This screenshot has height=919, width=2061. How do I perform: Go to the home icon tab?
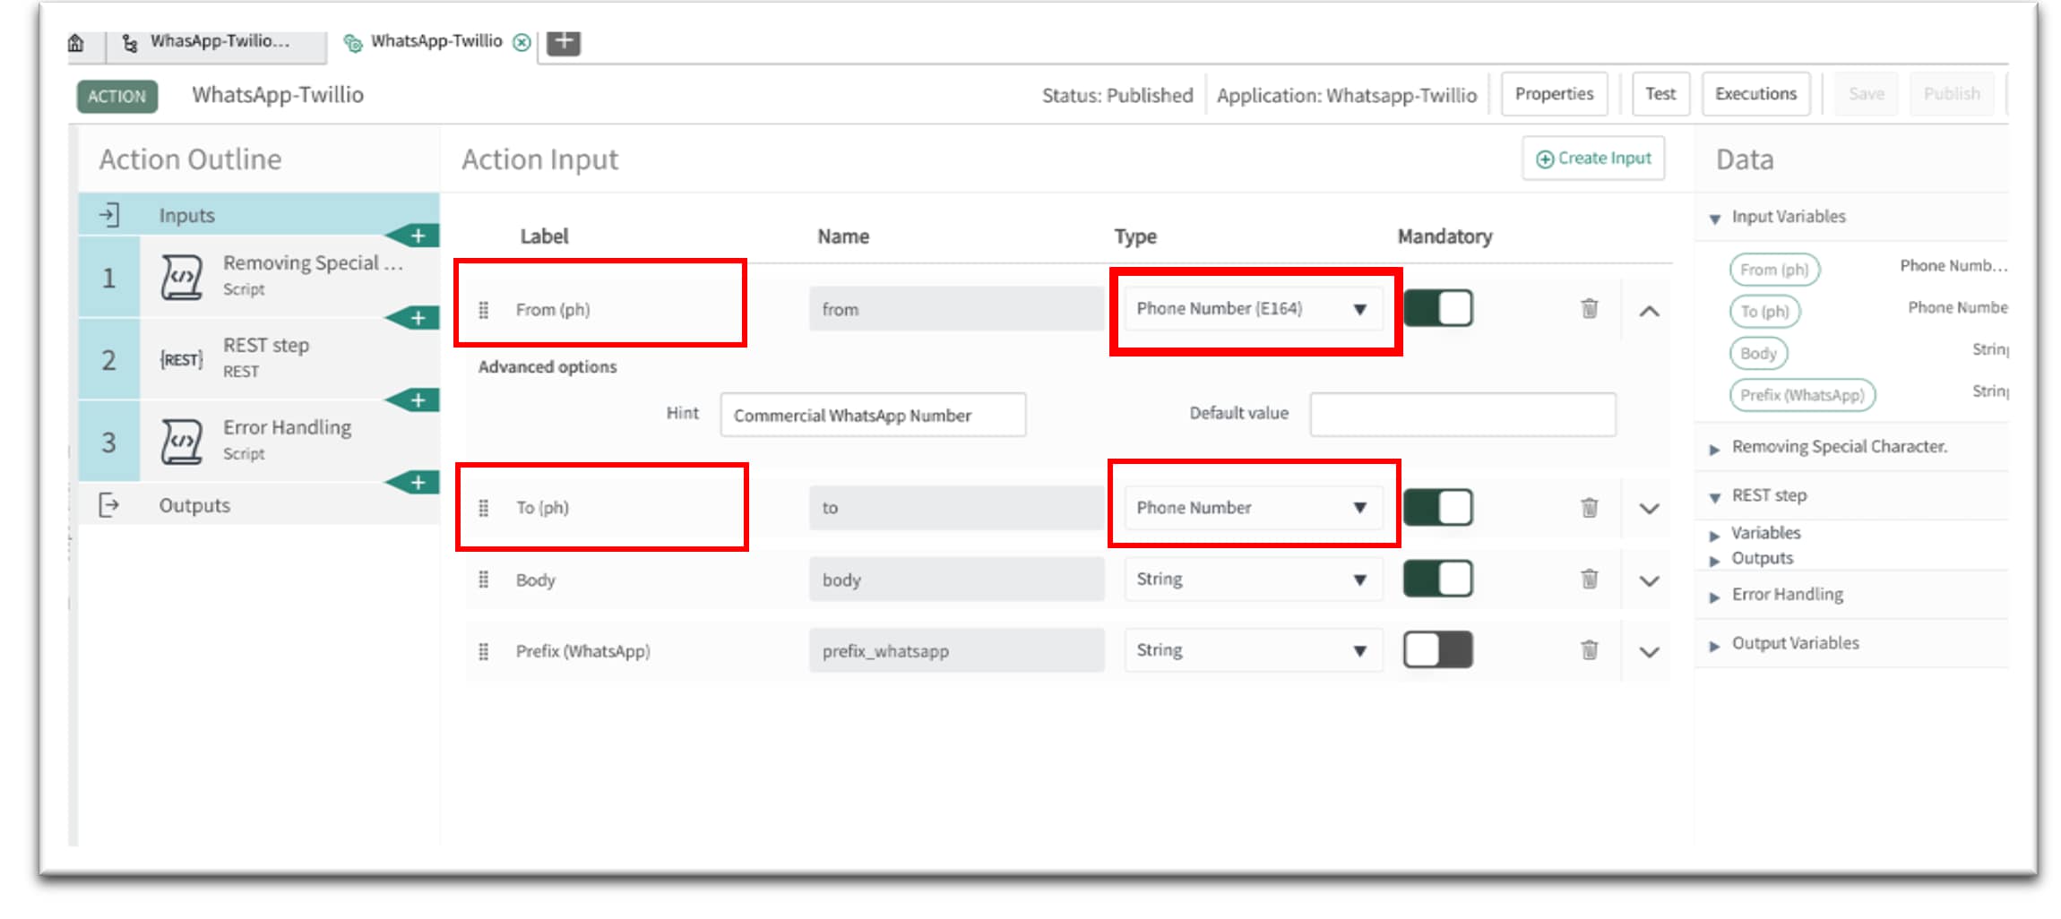point(76,42)
